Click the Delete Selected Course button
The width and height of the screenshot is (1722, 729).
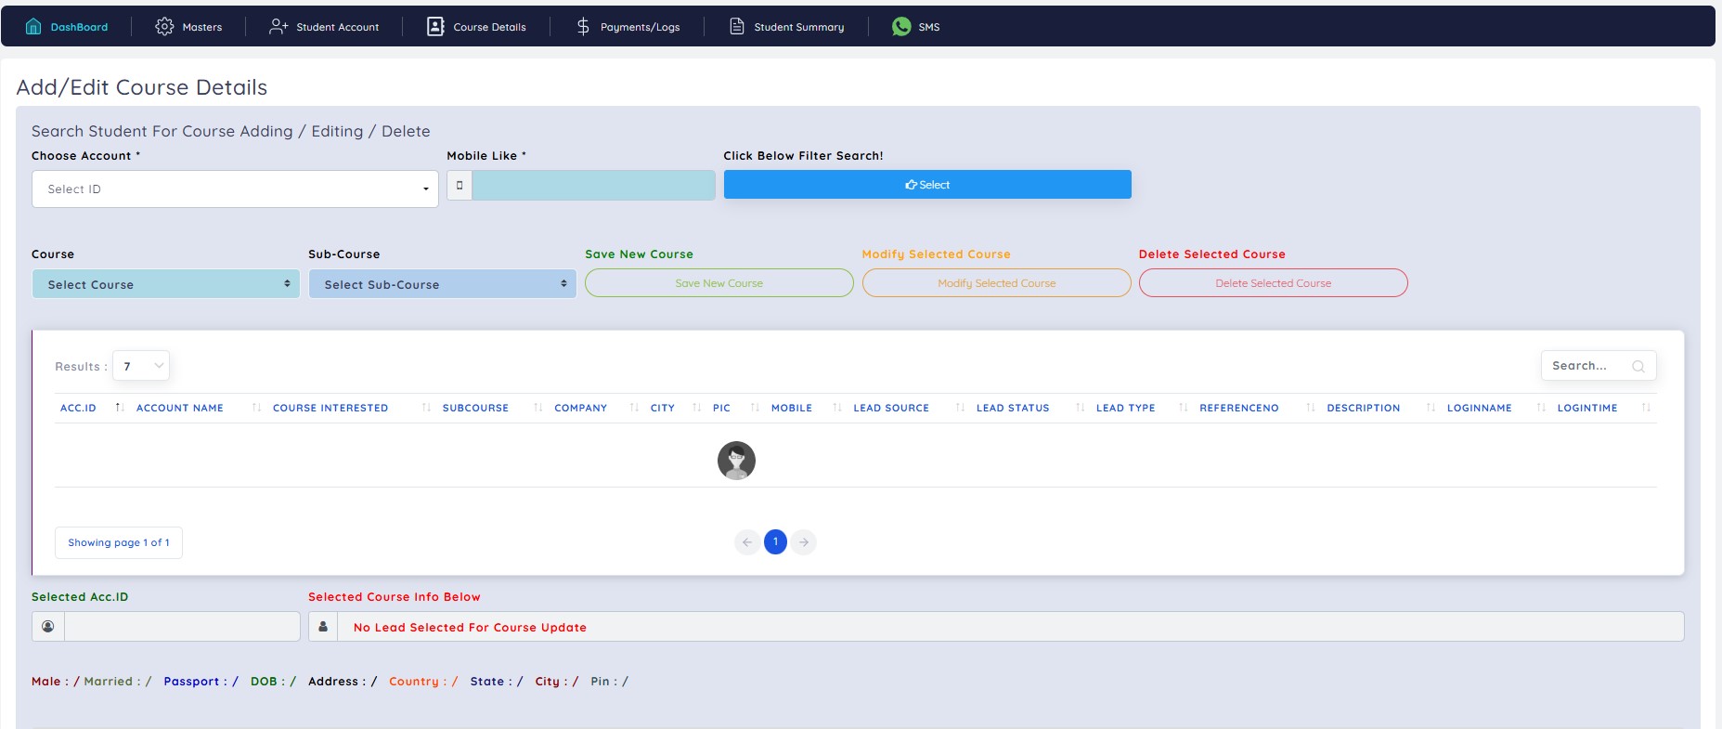1274,283
